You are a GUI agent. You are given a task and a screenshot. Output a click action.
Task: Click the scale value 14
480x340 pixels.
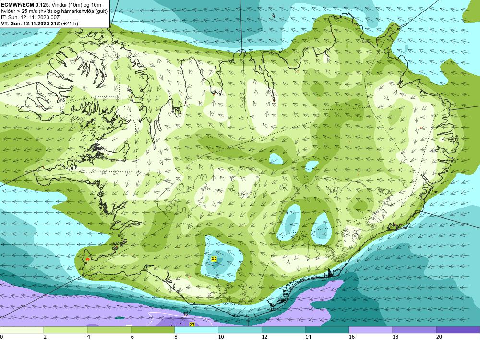(x=308, y=337)
